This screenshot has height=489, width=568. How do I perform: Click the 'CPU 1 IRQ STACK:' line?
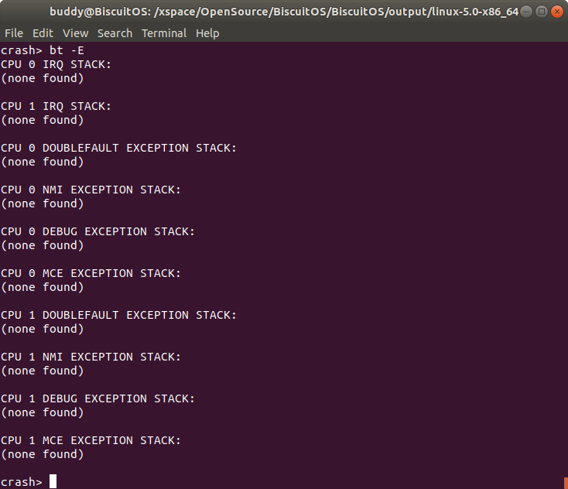click(56, 106)
